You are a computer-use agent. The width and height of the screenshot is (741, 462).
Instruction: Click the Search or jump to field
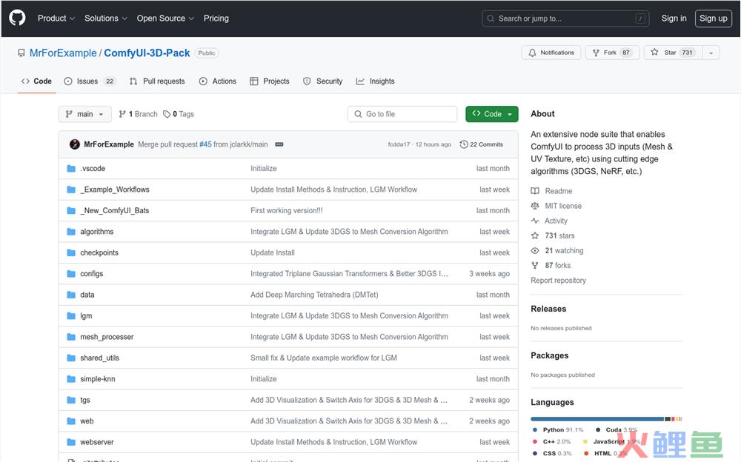pos(565,19)
